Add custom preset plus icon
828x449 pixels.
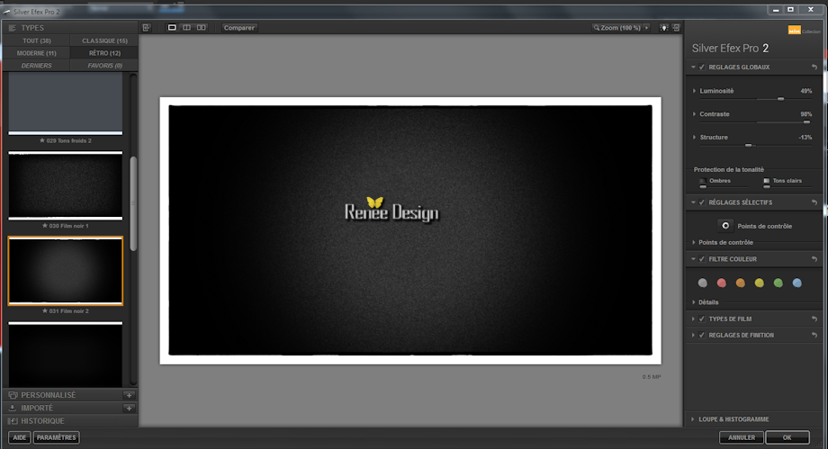tap(129, 395)
